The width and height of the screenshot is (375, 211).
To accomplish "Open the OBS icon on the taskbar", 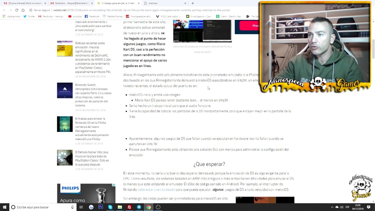I will [158, 207].
